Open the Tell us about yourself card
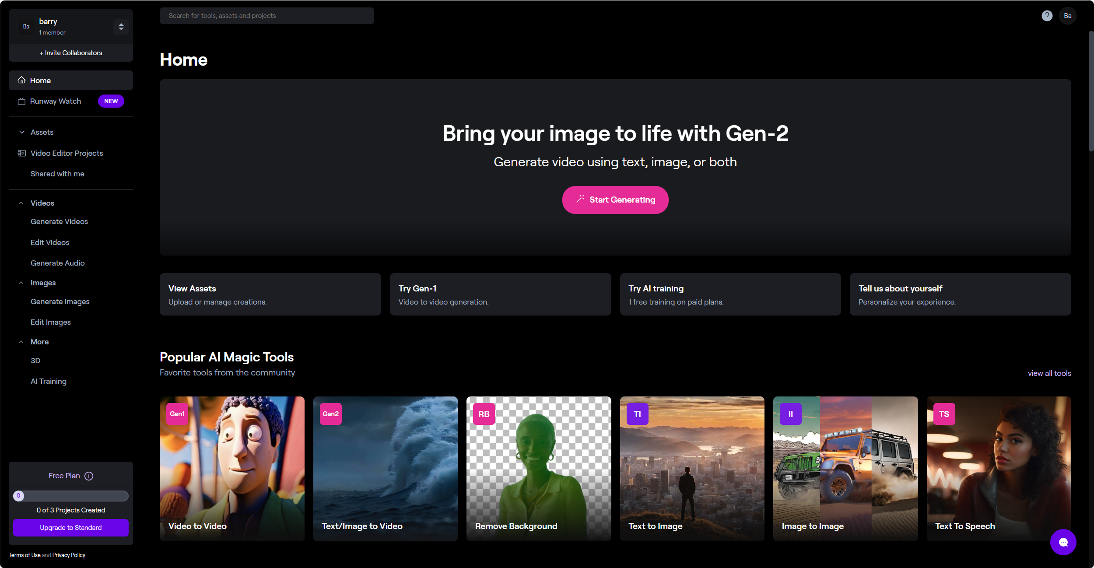The height and width of the screenshot is (568, 1094). click(x=961, y=295)
